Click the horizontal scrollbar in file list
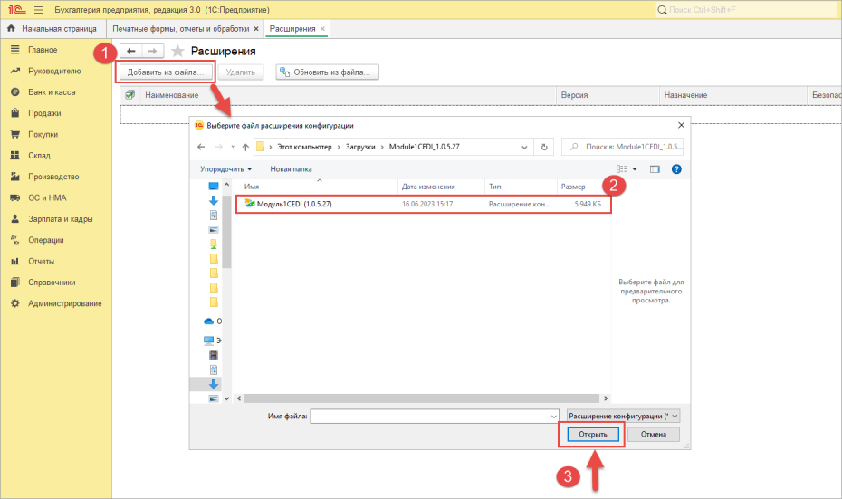This screenshot has width=842, height=499. pos(422,398)
